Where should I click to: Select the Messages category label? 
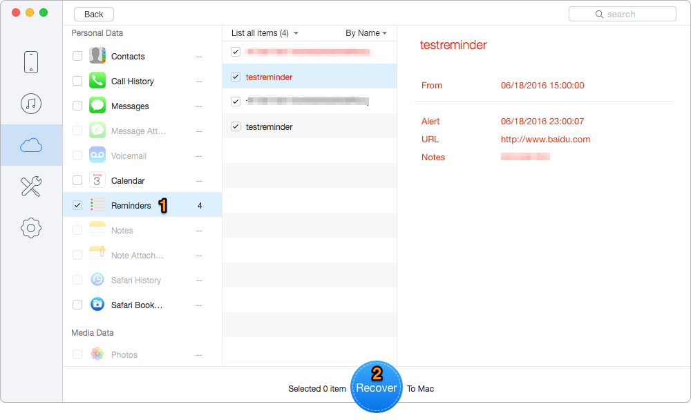[130, 106]
